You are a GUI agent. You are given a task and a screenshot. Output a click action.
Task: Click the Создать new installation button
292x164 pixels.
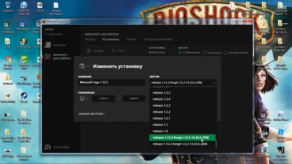[x=95, y=51]
